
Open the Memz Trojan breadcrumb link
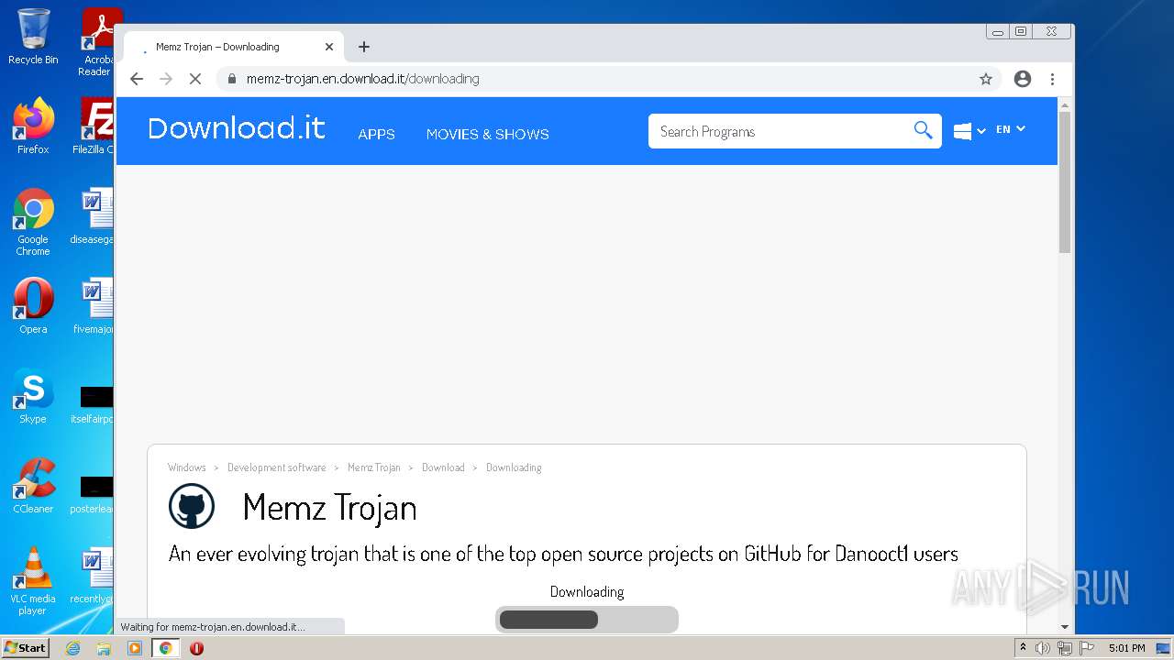click(374, 467)
